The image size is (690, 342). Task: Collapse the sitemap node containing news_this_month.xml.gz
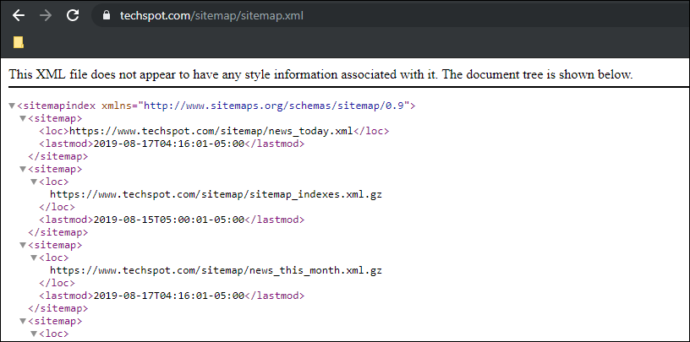pos(23,245)
